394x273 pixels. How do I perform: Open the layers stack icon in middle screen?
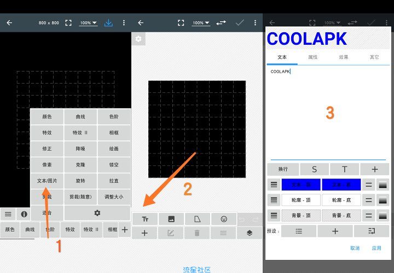(250, 233)
